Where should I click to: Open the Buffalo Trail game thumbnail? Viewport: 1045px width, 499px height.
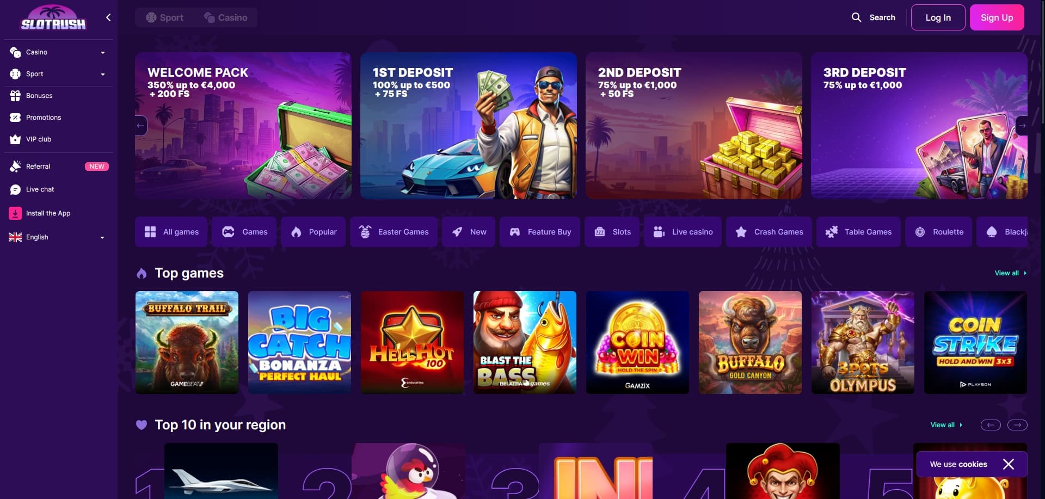click(x=187, y=342)
